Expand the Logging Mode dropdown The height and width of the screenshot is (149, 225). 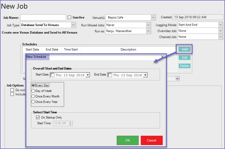pos(220,25)
